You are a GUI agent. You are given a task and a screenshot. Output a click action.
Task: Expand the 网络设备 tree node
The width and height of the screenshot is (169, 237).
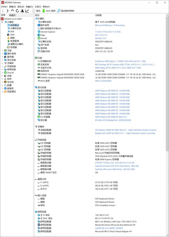coord(2,69)
